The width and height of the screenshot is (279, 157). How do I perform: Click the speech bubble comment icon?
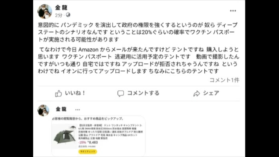120,93
